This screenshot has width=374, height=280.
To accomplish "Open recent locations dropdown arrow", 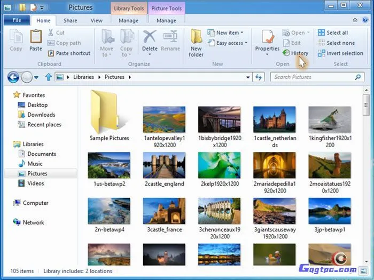I will point(36,77).
